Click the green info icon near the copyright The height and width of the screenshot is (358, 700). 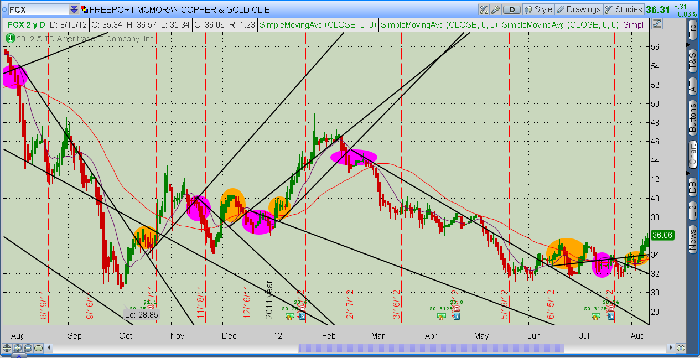click(9, 39)
